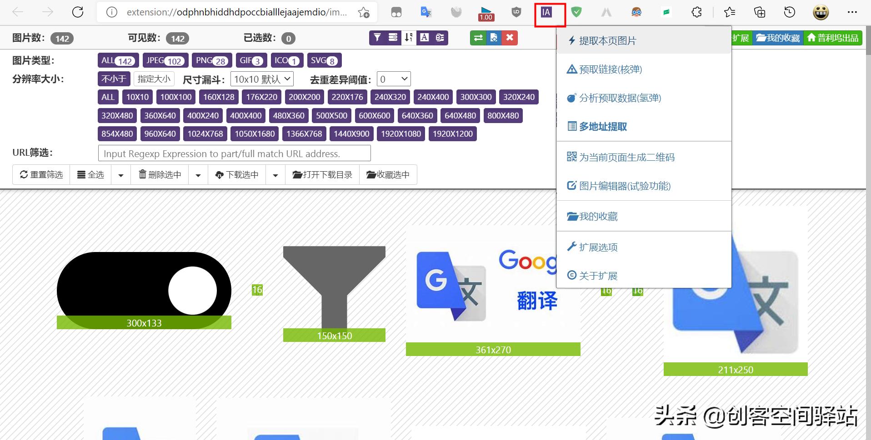Click the green swap arrows icon
This screenshot has width=871, height=440.
(478, 38)
